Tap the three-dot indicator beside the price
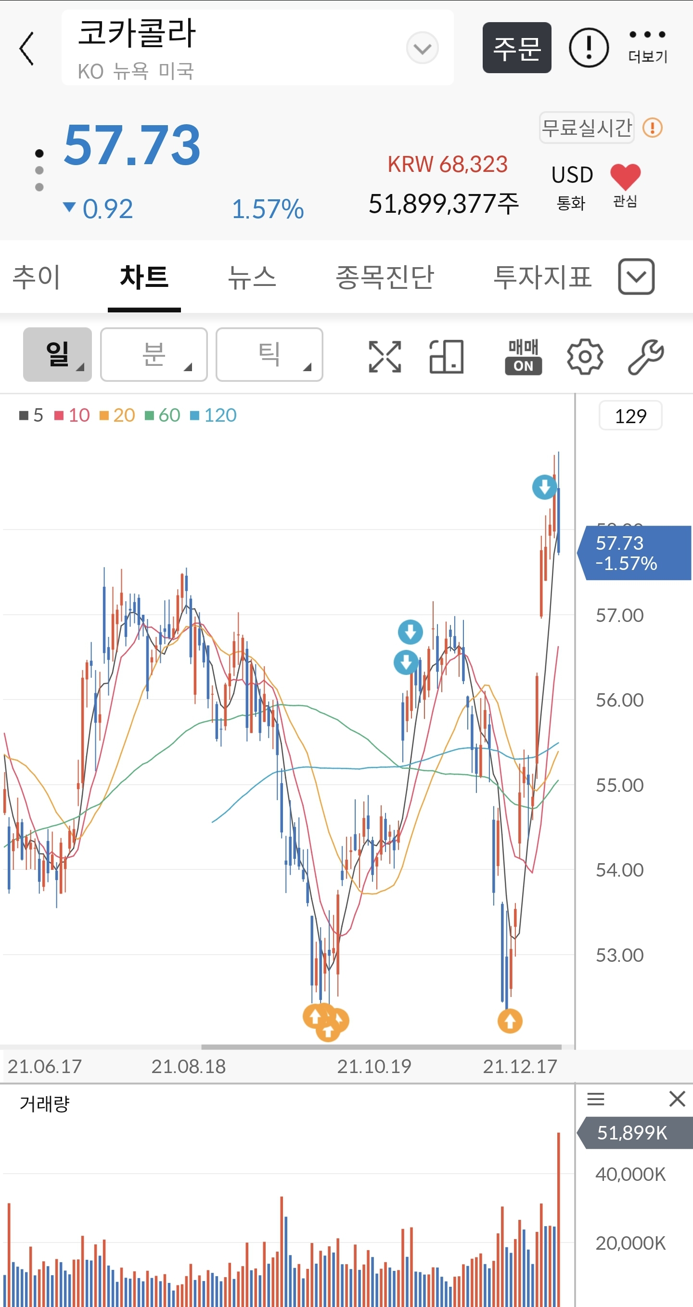 pyautogui.click(x=39, y=170)
